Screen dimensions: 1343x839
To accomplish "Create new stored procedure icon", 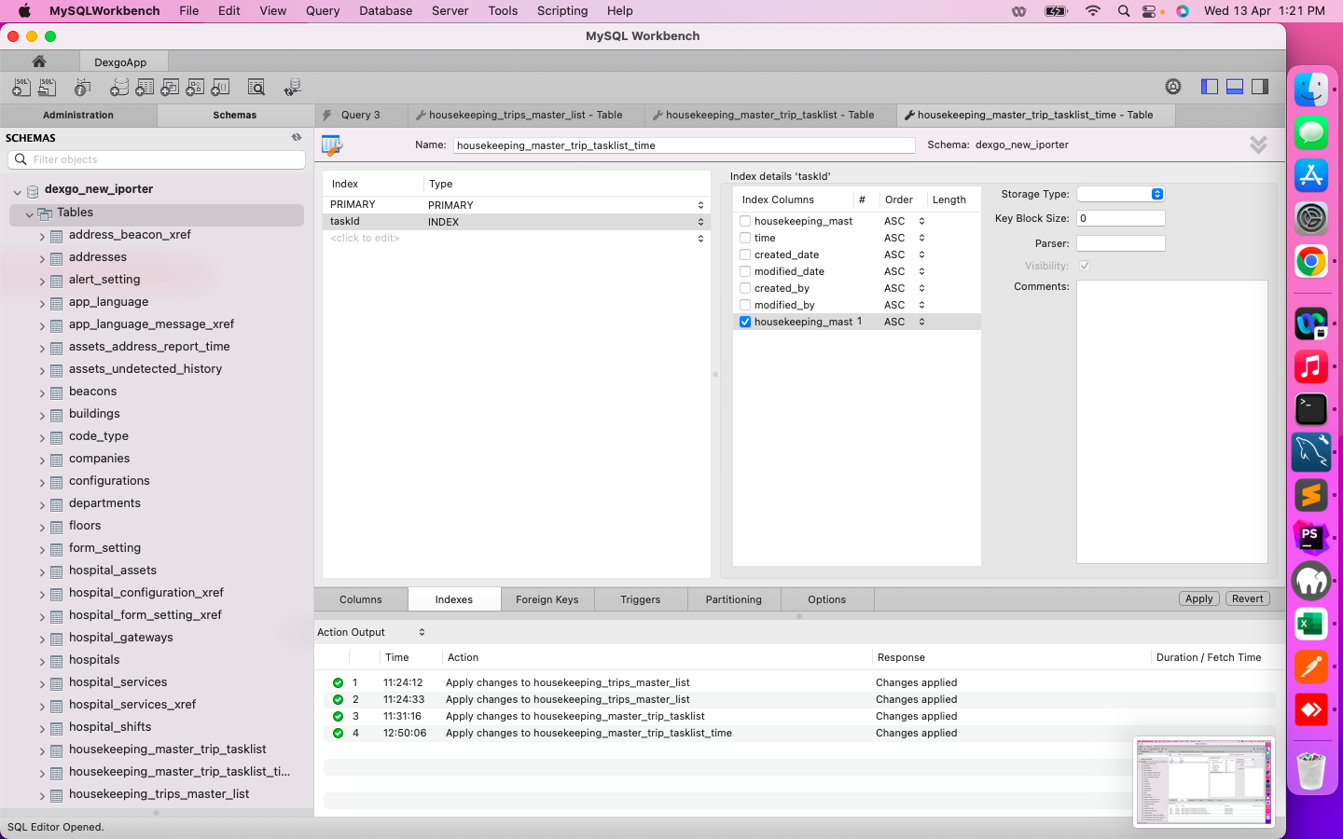I will tap(195, 87).
